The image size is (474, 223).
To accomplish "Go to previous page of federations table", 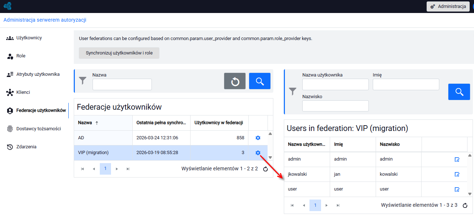I will click(94, 169).
